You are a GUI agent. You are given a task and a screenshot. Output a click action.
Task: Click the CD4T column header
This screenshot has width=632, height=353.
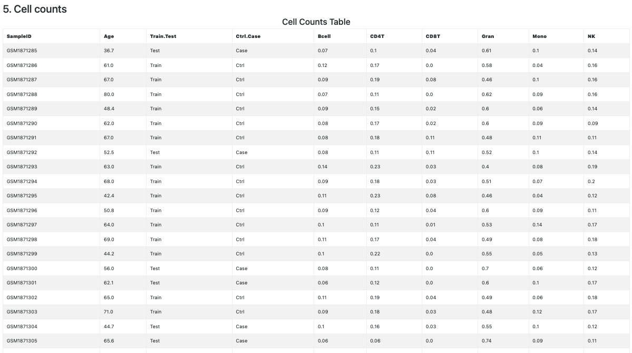[x=377, y=36]
